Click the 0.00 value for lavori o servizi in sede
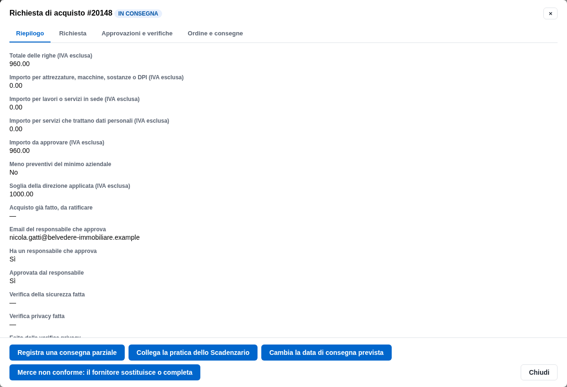 tap(16, 107)
